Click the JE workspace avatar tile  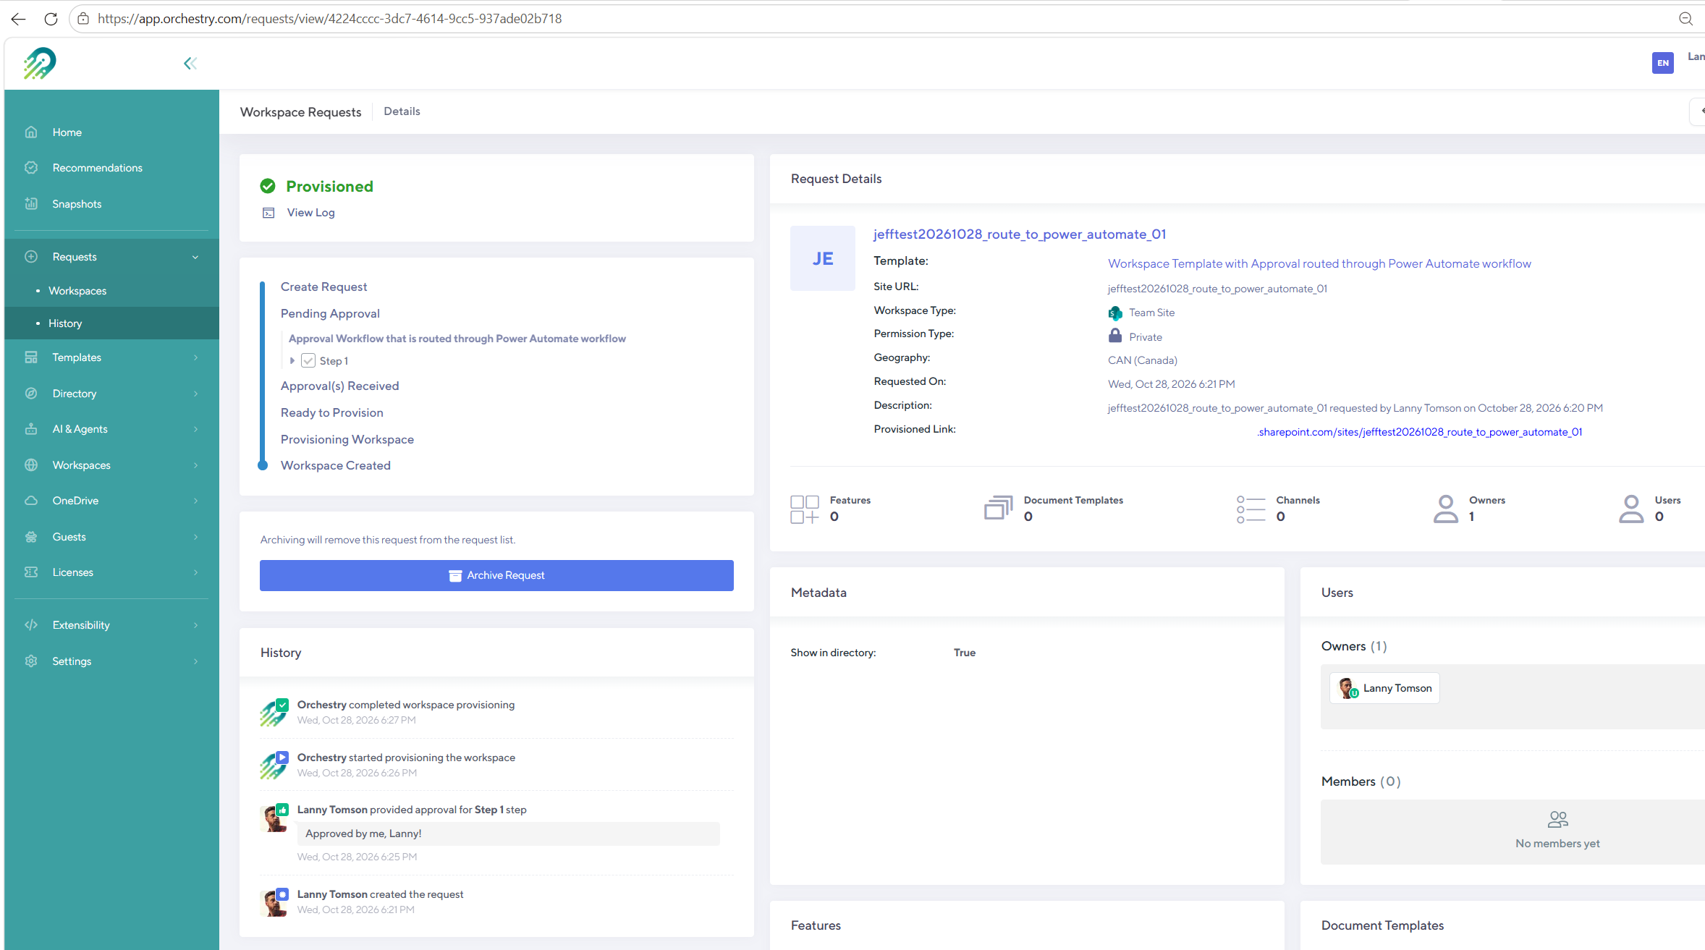[823, 258]
